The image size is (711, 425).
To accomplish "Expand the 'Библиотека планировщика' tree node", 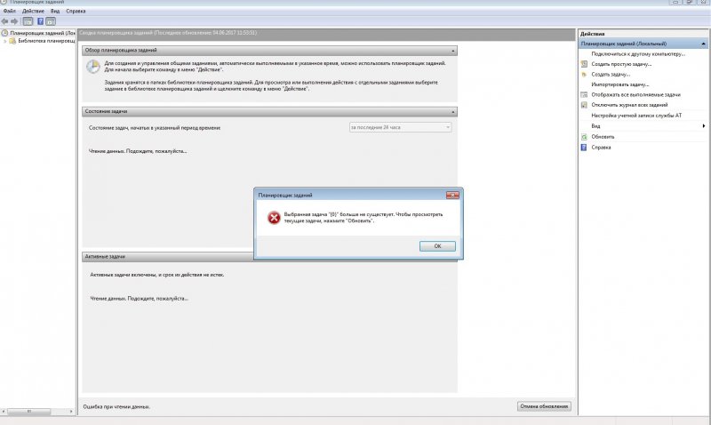I will click(4, 41).
